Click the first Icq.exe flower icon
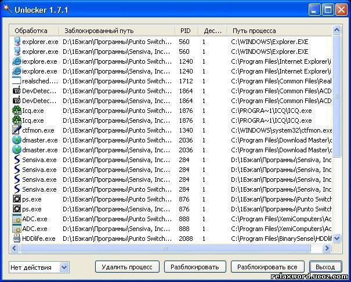This screenshot has width=351, height=282. (17, 111)
